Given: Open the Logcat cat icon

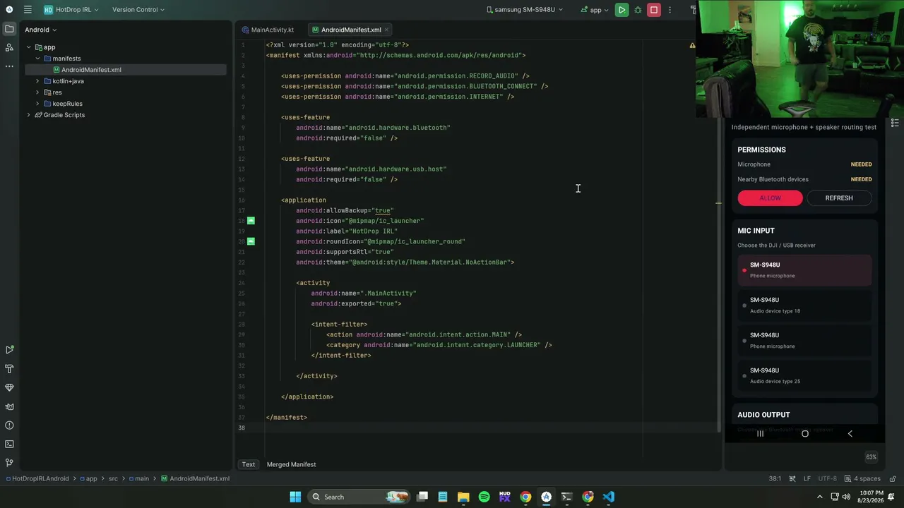Looking at the screenshot, I should click(9, 406).
